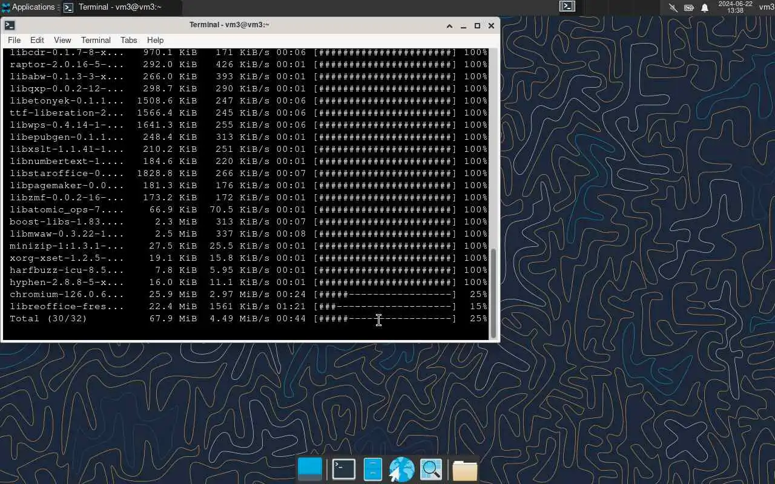775x484 pixels.
Task: Launch Web Browser globe icon in dock
Action: tap(401, 469)
